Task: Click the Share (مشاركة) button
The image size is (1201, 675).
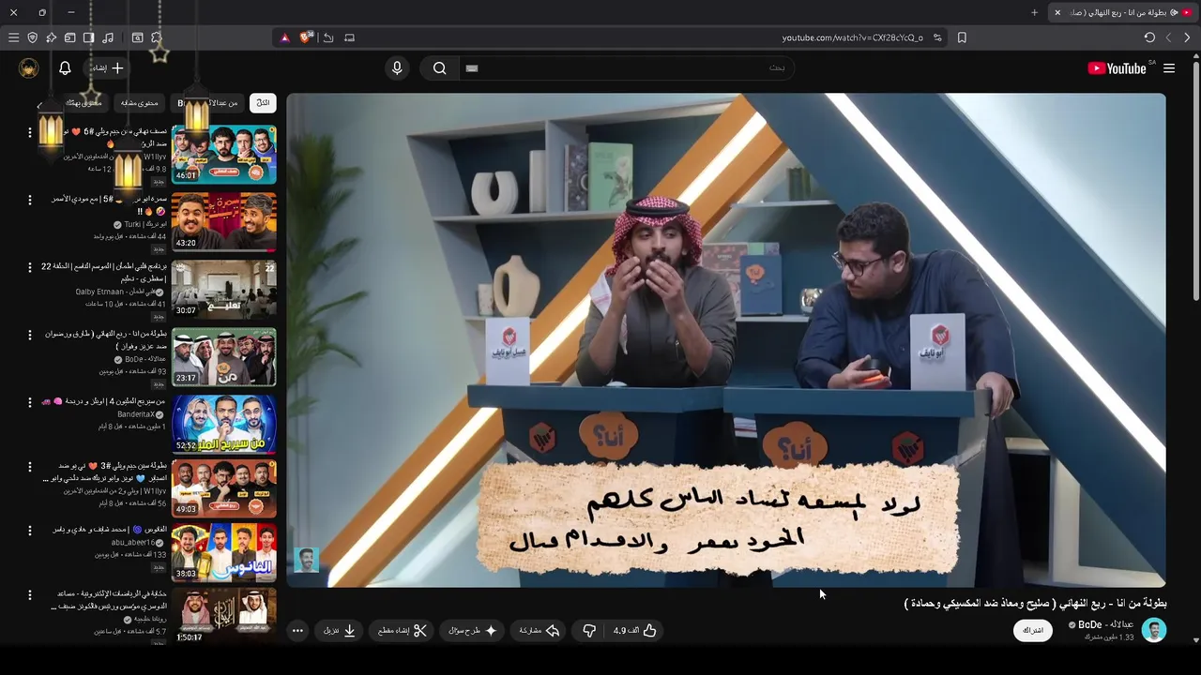Action: pyautogui.click(x=540, y=631)
